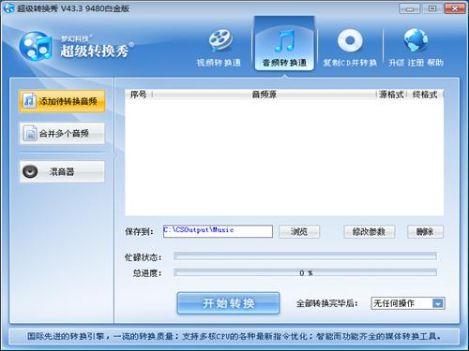Click the 全部转换完毕后 label
This screenshot has width=469, height=351.
326,303
